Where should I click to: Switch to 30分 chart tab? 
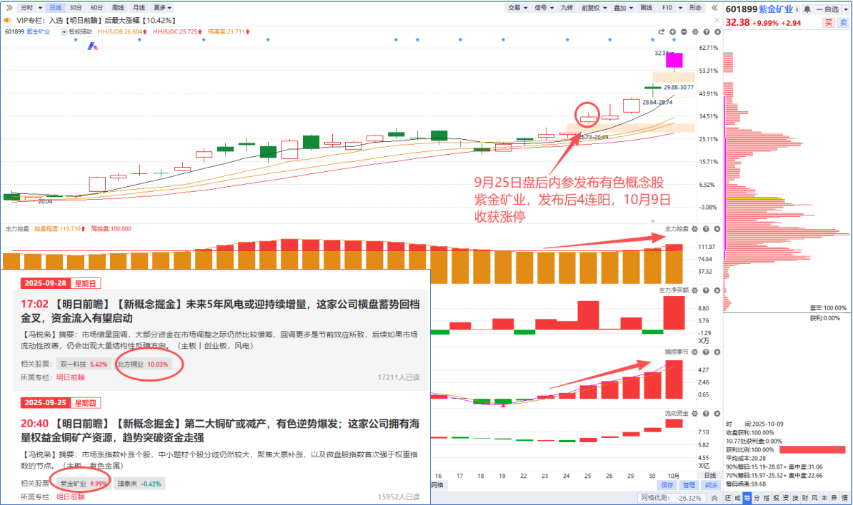(76, 8)
